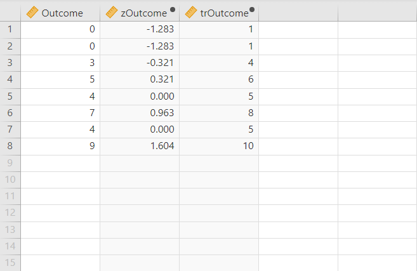Click trOutcome cell in row 2
This screenshot has width=417, height=271.
coord(219,46)
